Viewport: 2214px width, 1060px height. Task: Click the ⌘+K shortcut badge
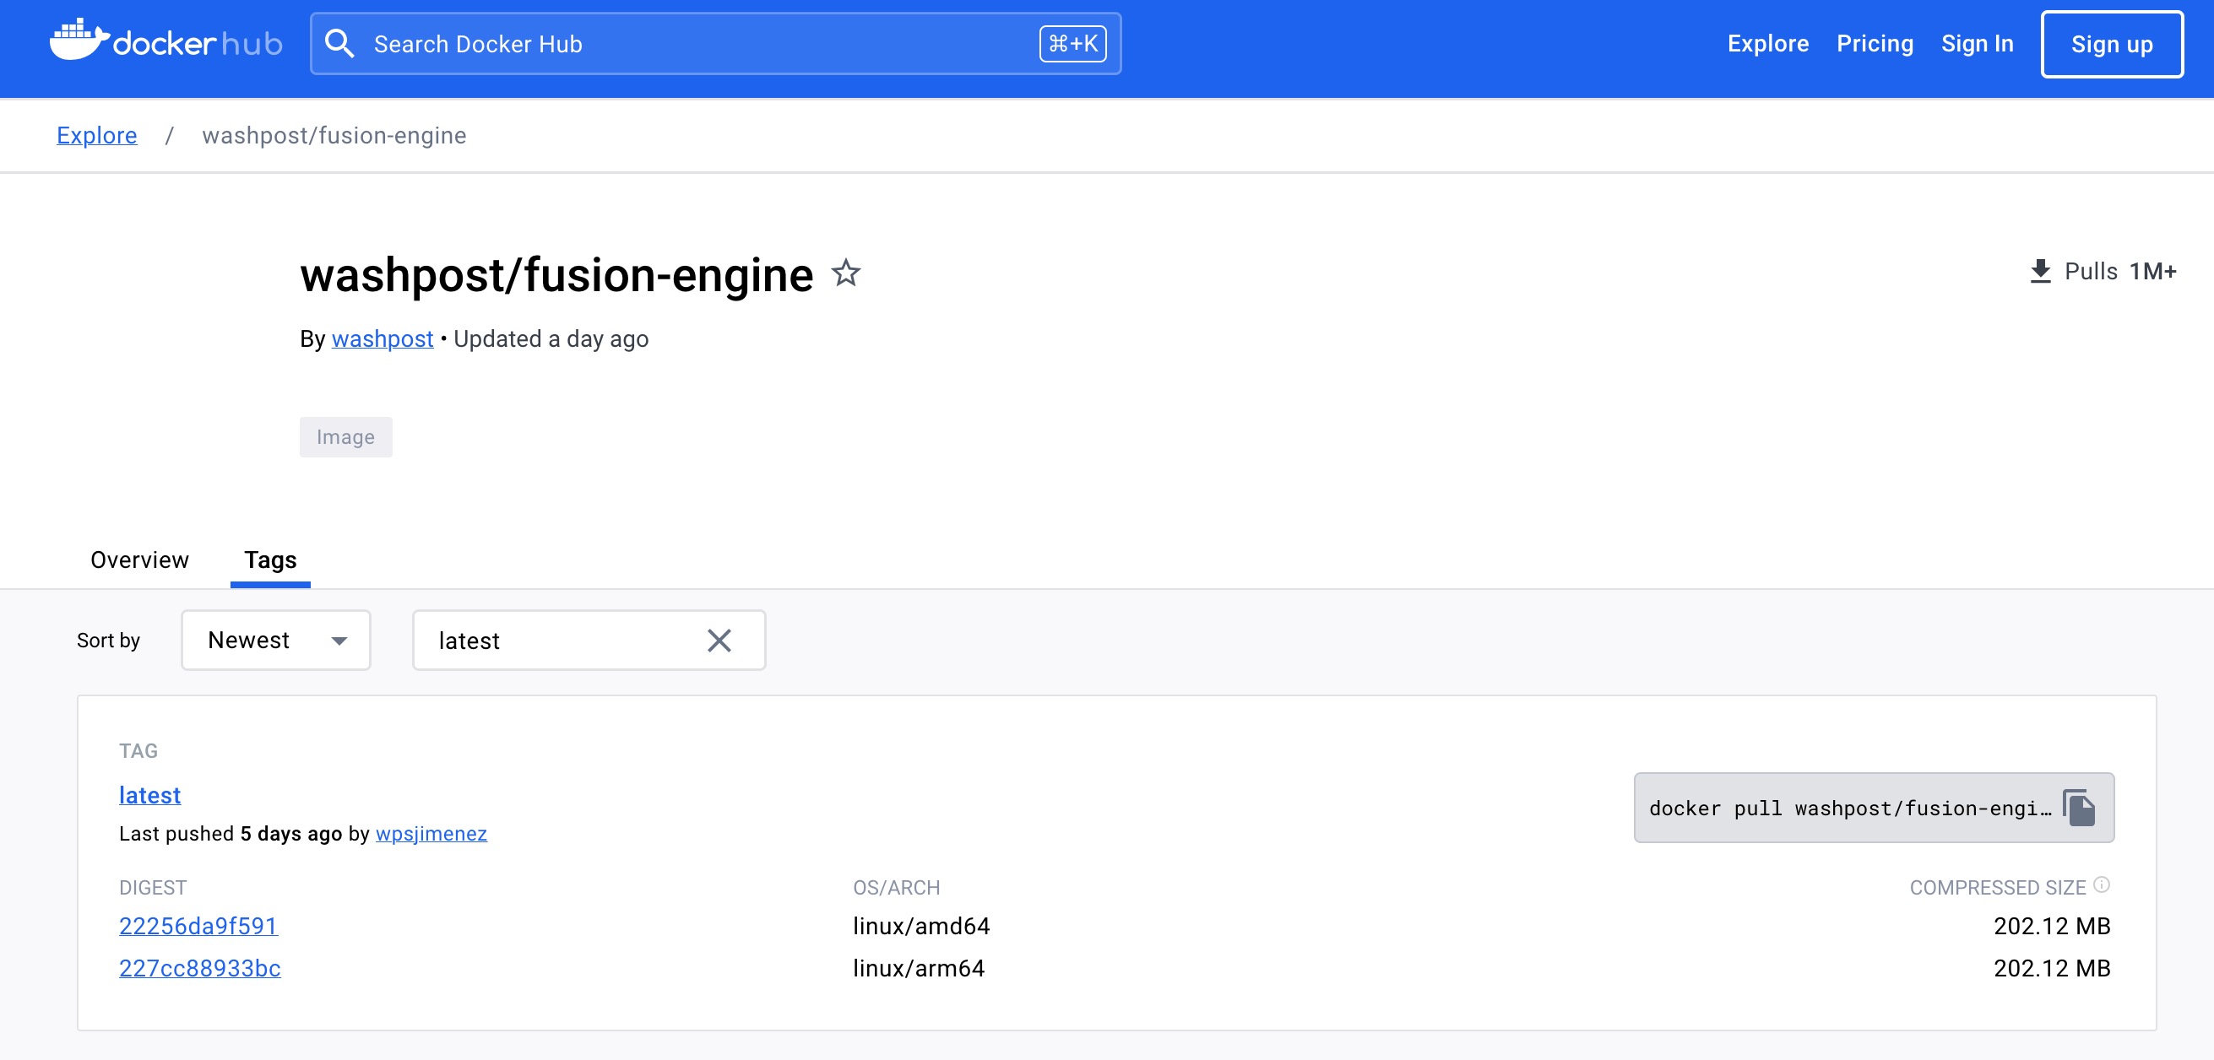point(1072,43)
